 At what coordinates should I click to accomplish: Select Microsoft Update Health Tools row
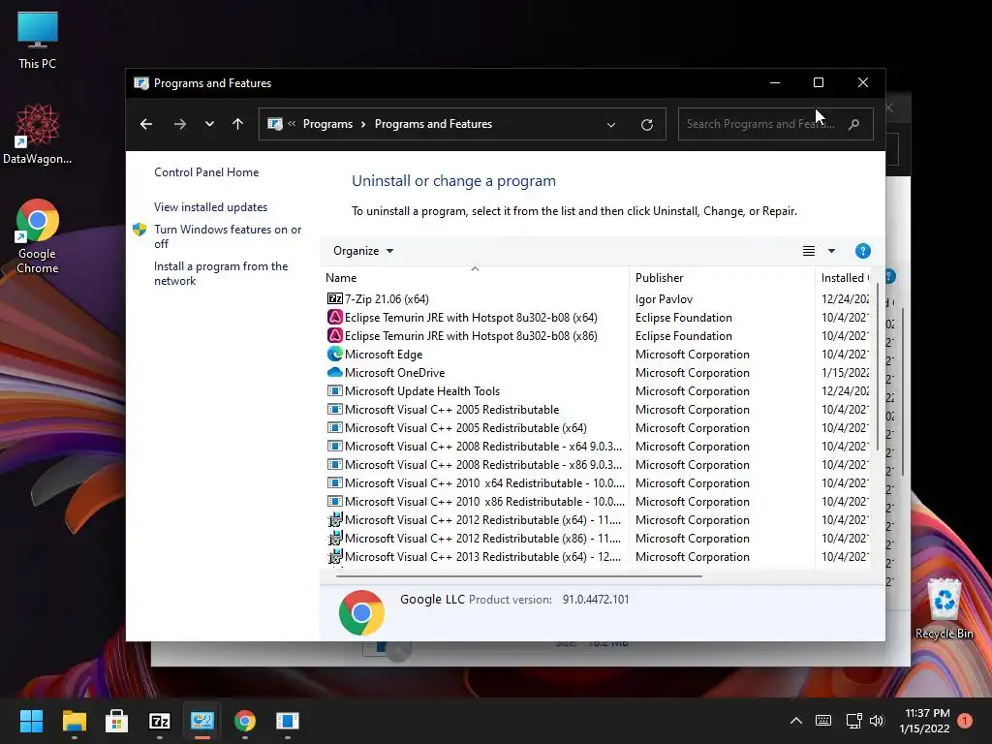tap(597, 391)
